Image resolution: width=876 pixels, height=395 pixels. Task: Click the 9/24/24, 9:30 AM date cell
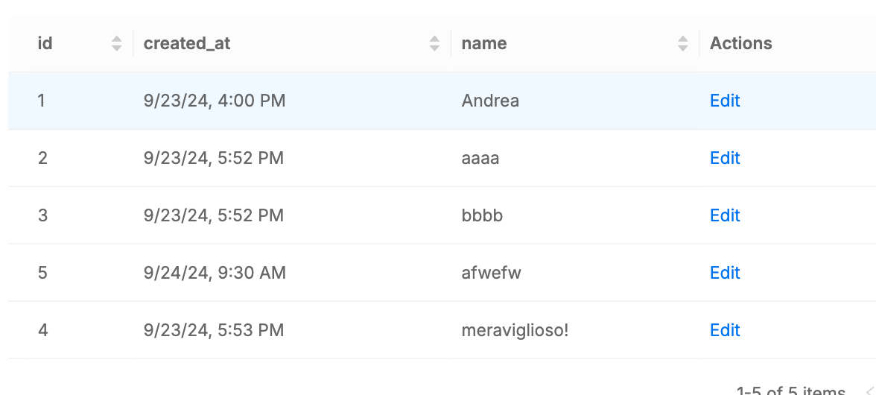click(x=215, y=273)
